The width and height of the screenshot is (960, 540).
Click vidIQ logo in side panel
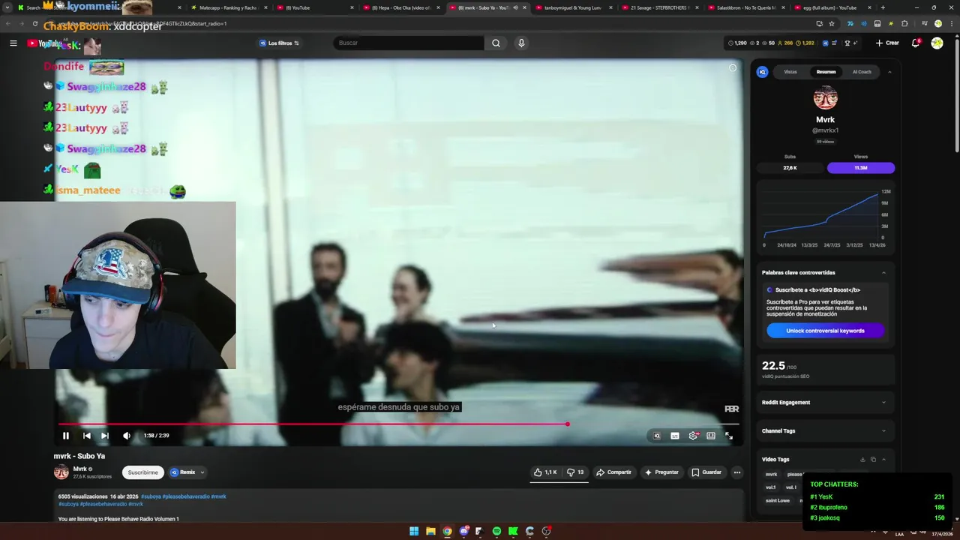(x=762, y=72)
